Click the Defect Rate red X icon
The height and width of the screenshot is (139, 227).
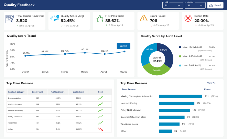(x=188, y=18)
